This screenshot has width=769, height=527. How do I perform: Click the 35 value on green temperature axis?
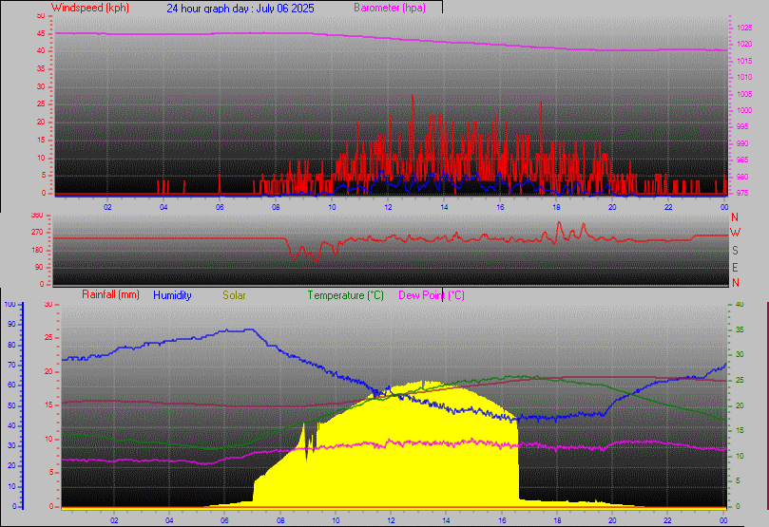tap(740, 329)
